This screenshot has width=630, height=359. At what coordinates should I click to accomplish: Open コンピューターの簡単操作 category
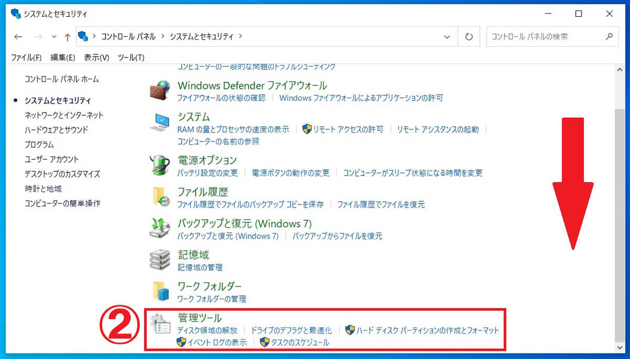pyautogui.click(x=62, y=203)
